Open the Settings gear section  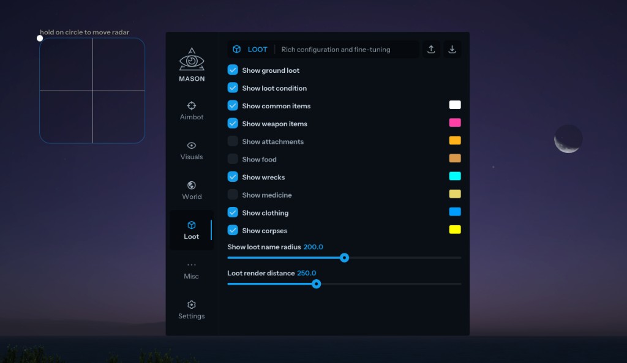(x=192, y=310)
